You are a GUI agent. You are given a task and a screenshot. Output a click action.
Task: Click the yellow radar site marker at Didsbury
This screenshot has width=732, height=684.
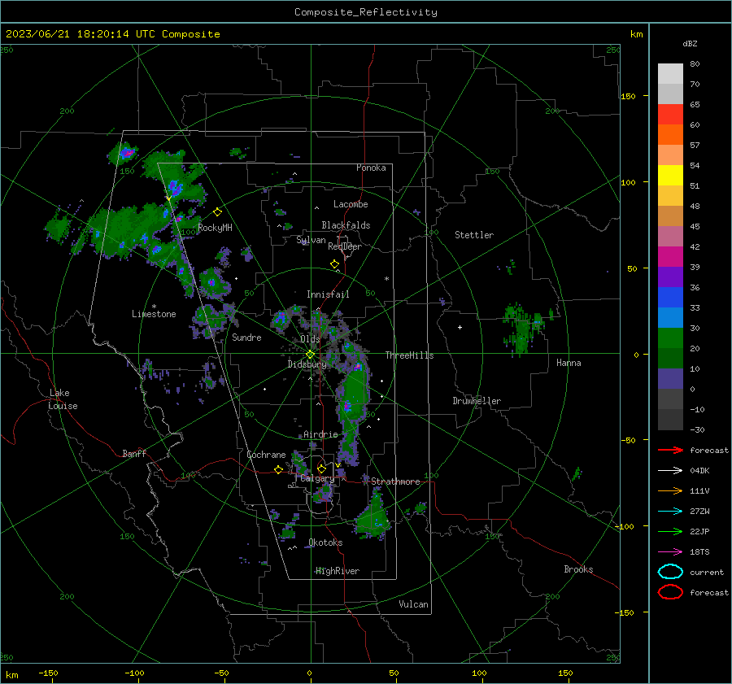(311, 355)
